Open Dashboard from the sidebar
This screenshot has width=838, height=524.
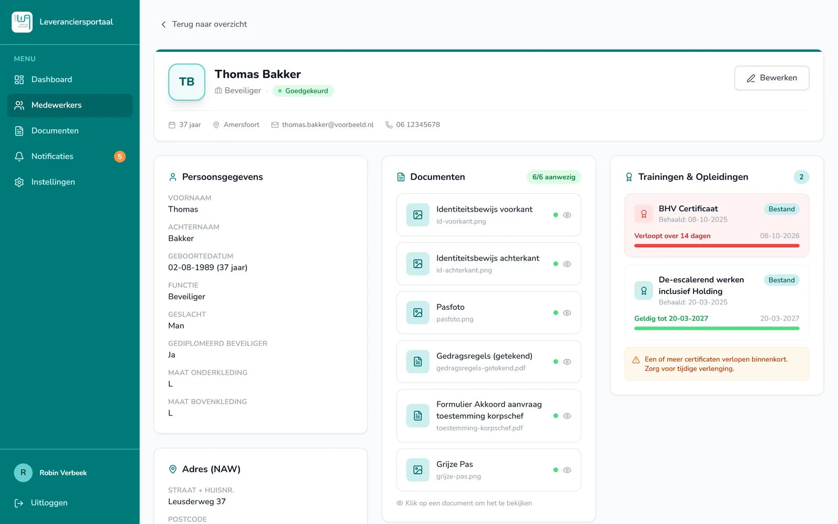tap(70, 80)
